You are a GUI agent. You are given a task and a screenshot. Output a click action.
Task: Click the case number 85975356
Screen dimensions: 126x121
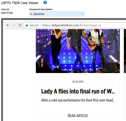(7, 13)
